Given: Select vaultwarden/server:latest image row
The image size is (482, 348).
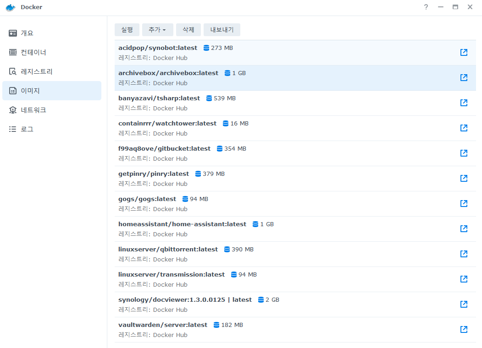Looking at the screenshot, I should coord(295,329).
